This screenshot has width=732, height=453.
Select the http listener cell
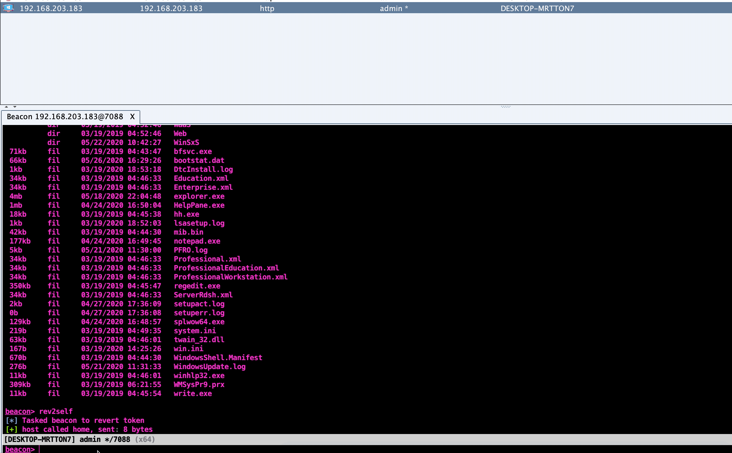click(x=267, y=8)
